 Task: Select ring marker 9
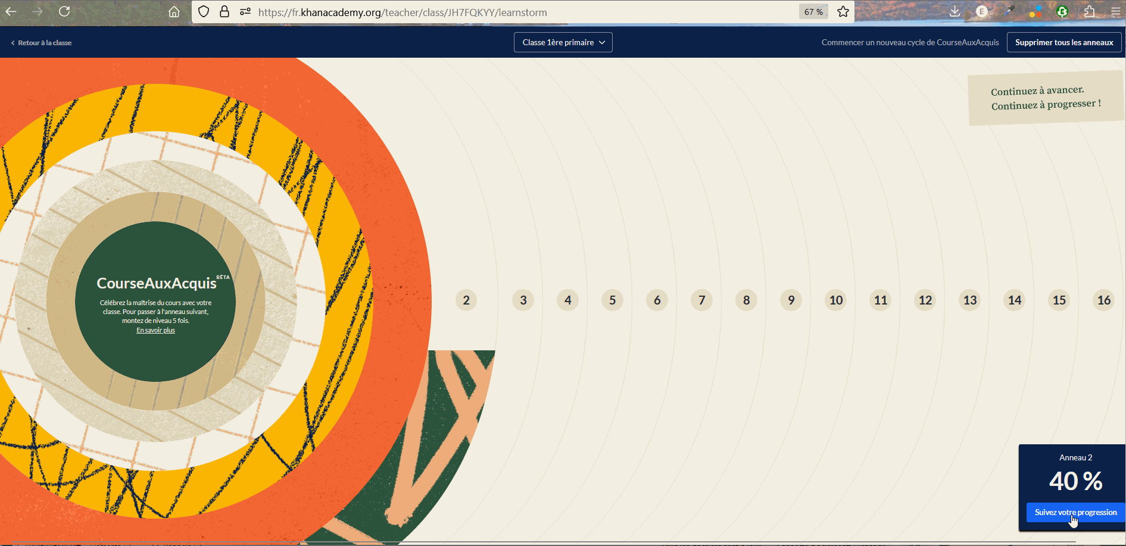(x=791, y=300)
